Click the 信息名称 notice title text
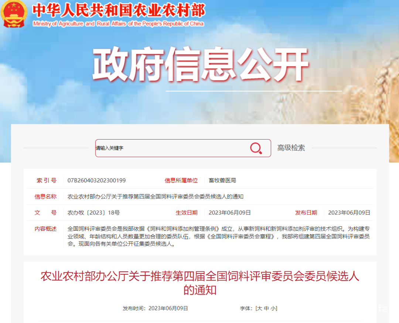399x323 pixels. click(x=156, y=197)
